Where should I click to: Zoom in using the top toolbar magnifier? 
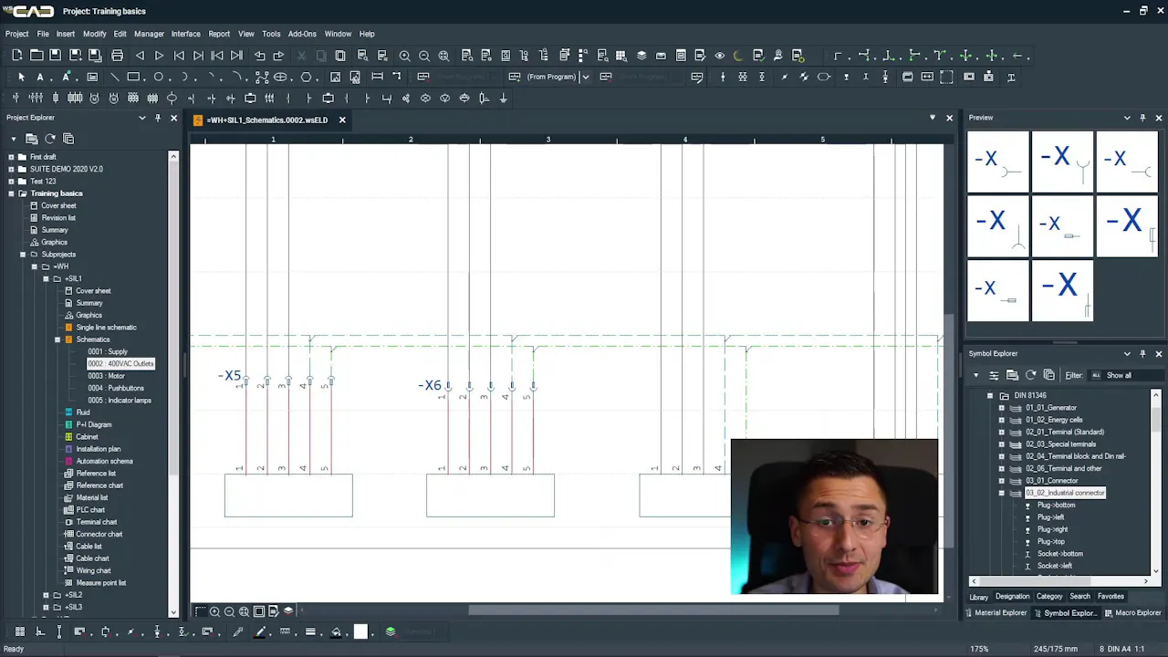pyautogui.click(x=405, y=56)
